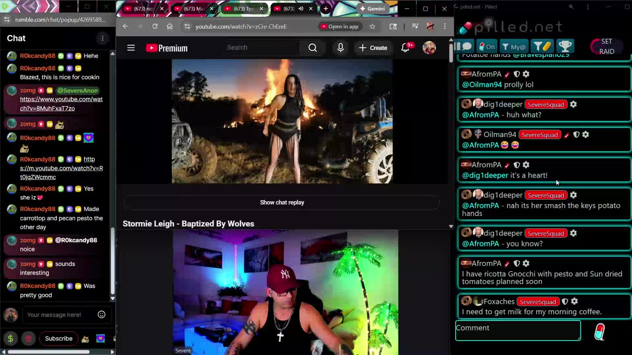This screenshot has height=355, width=632.
Task: Click the Pilled trophy leaderboard icon
Action: (x=565, y=46)
